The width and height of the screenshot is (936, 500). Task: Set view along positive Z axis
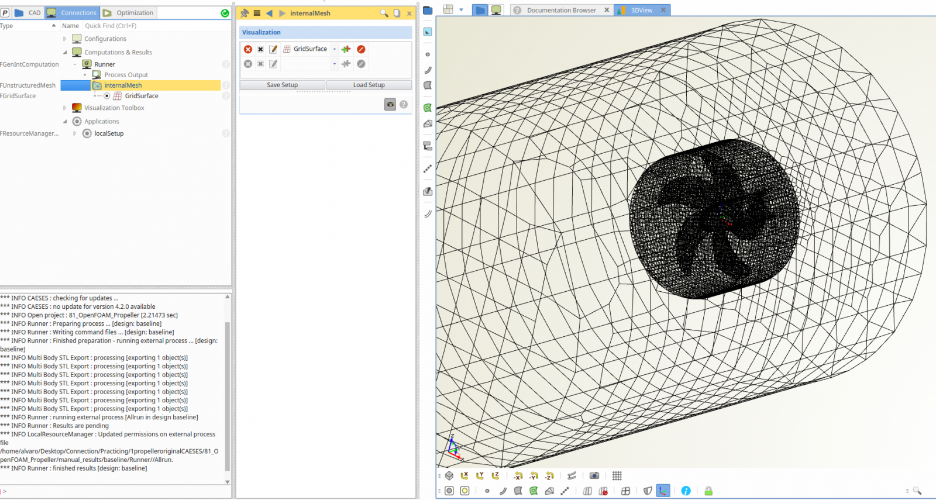click(495, 475)
